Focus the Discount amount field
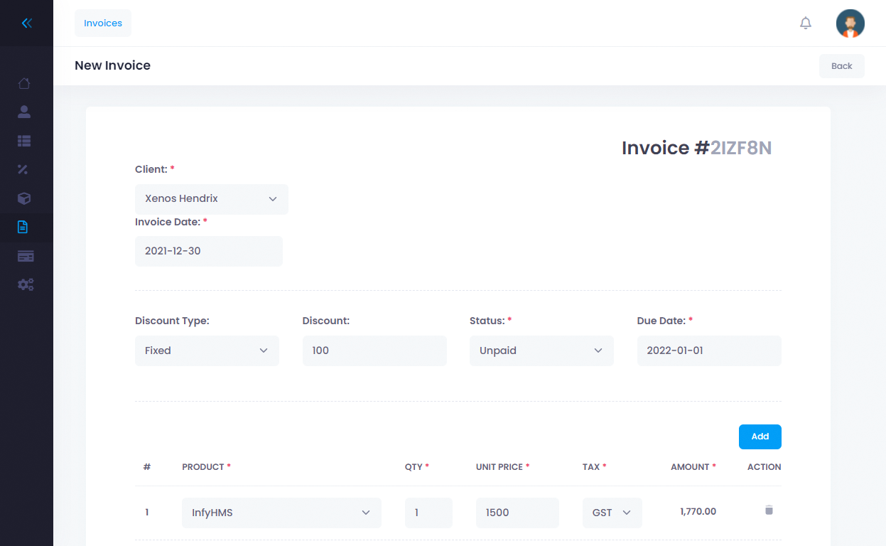 pos(374,350)
